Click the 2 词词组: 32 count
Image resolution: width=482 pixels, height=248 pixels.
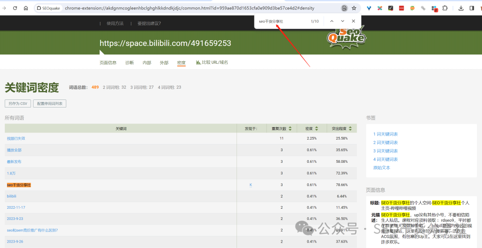coord(114,87)
